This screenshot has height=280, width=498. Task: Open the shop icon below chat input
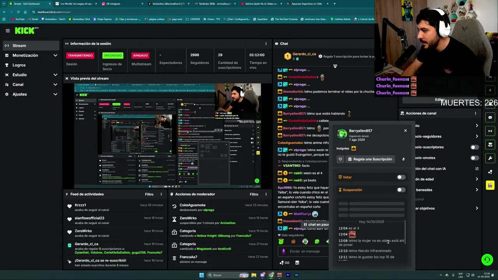(297, 263)
